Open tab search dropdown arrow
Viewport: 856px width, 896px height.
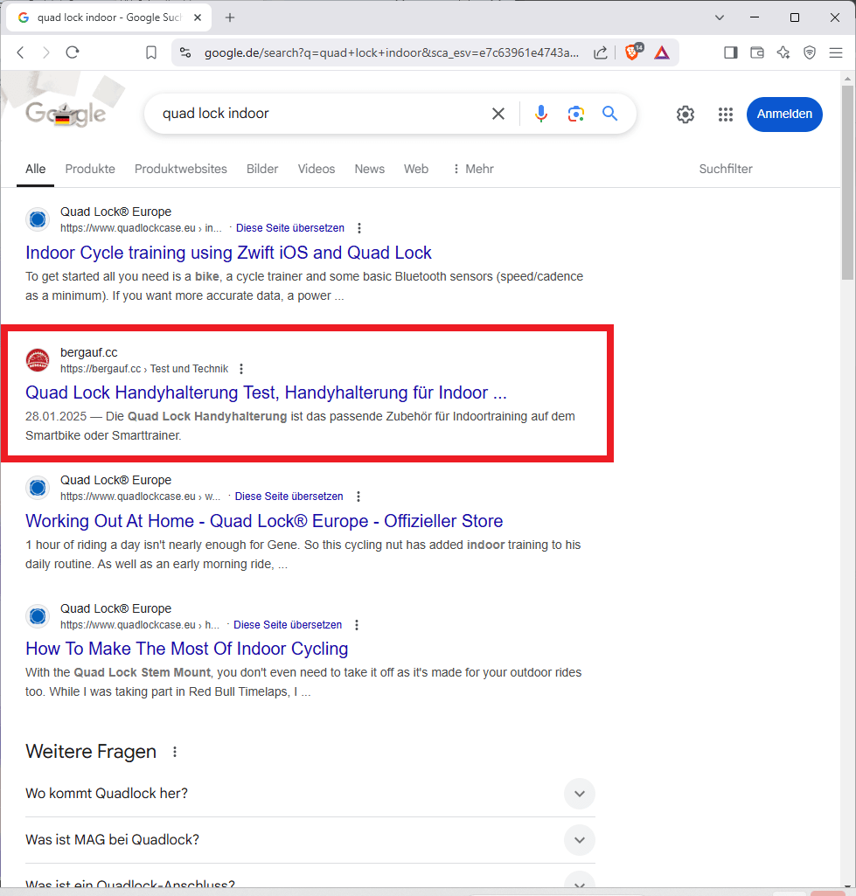coord(720,17)
